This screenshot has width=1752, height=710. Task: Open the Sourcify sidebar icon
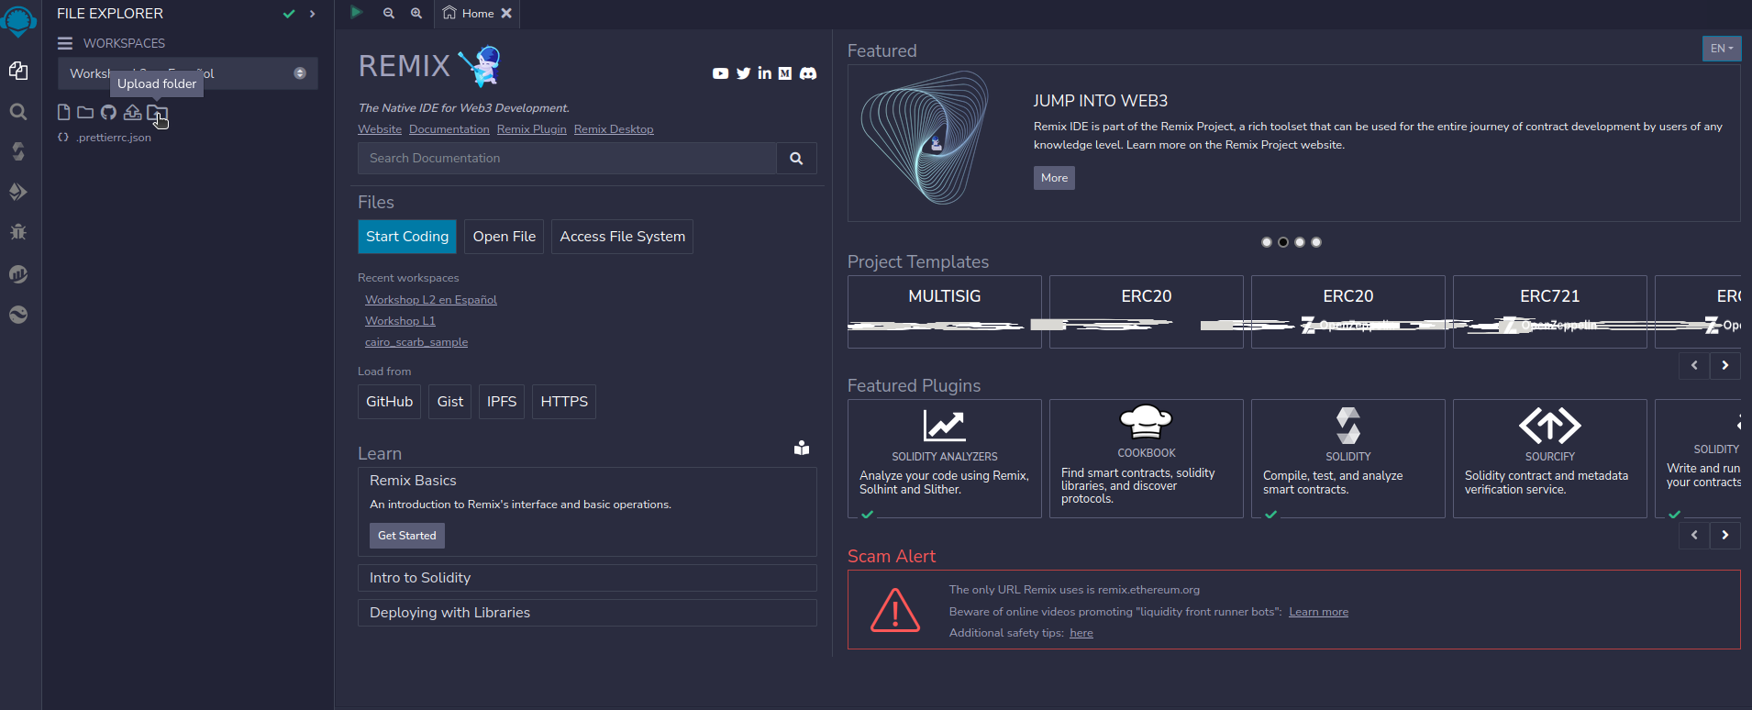pos(18,315)
